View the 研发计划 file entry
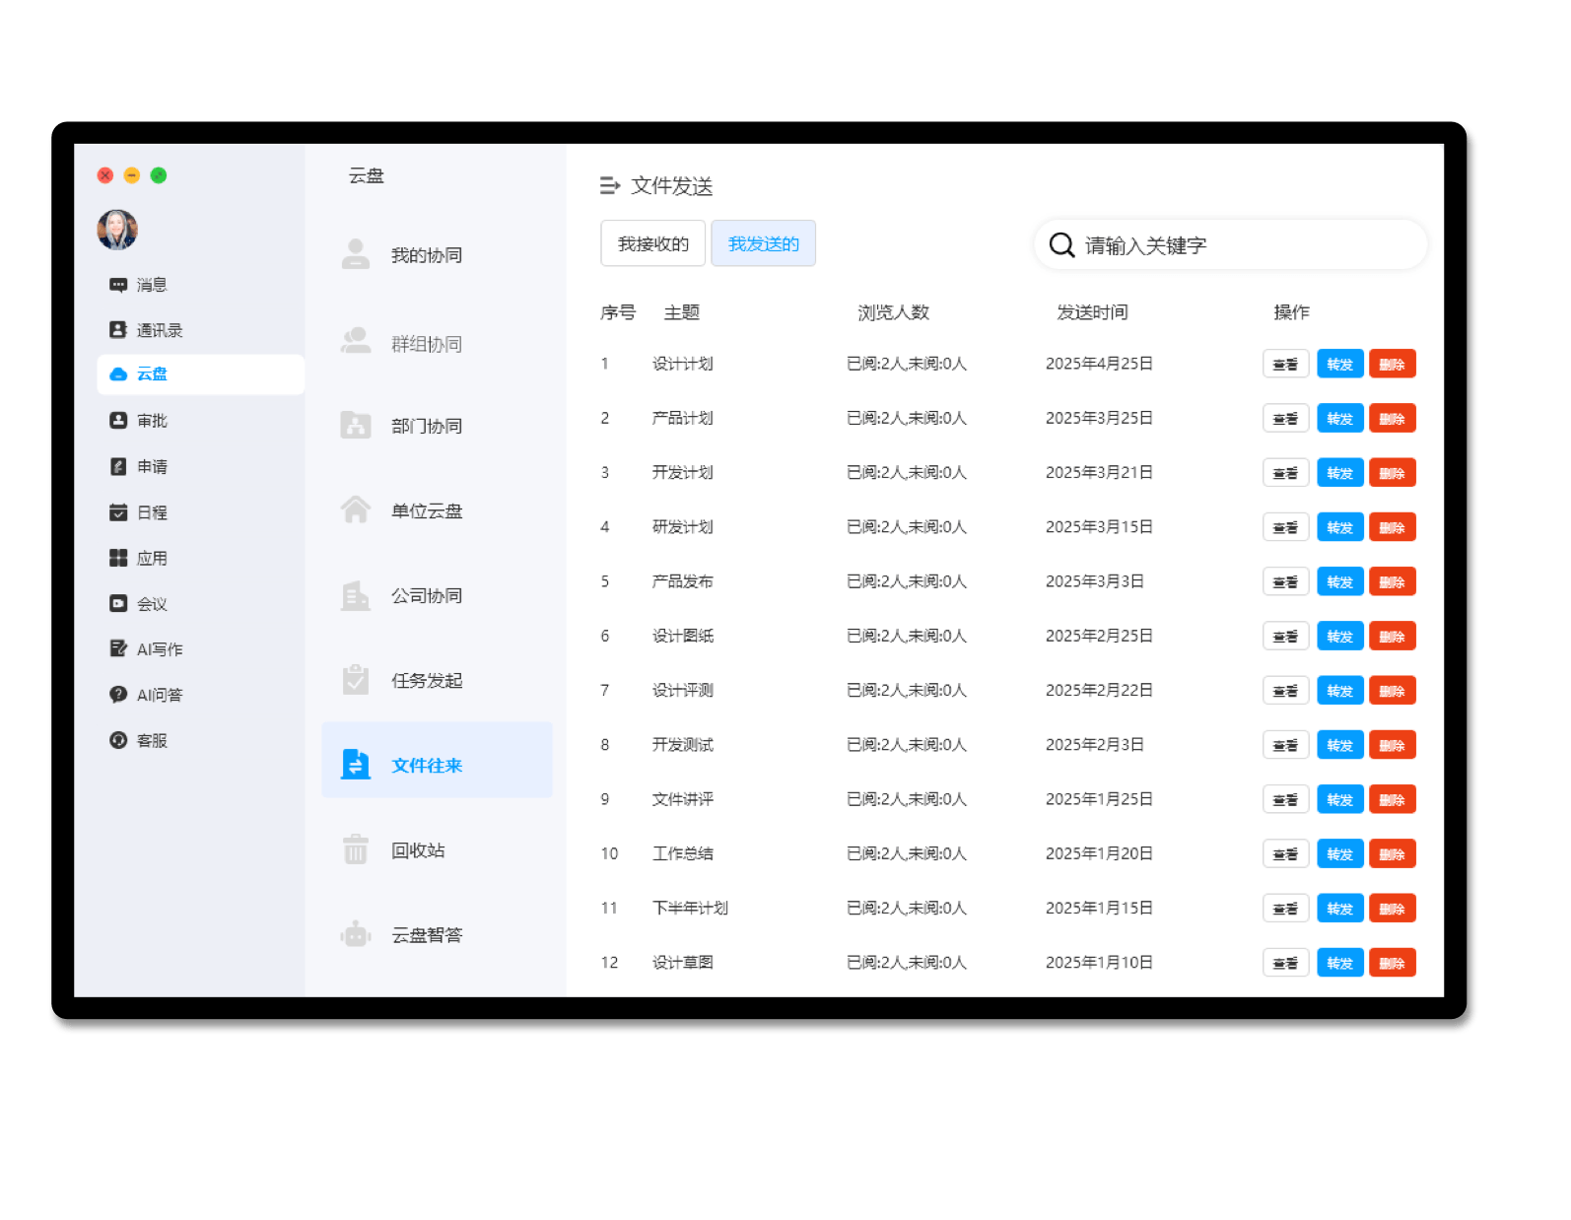The width and height of the screenshot is (1571, 1220). [x=1286, y=527]
